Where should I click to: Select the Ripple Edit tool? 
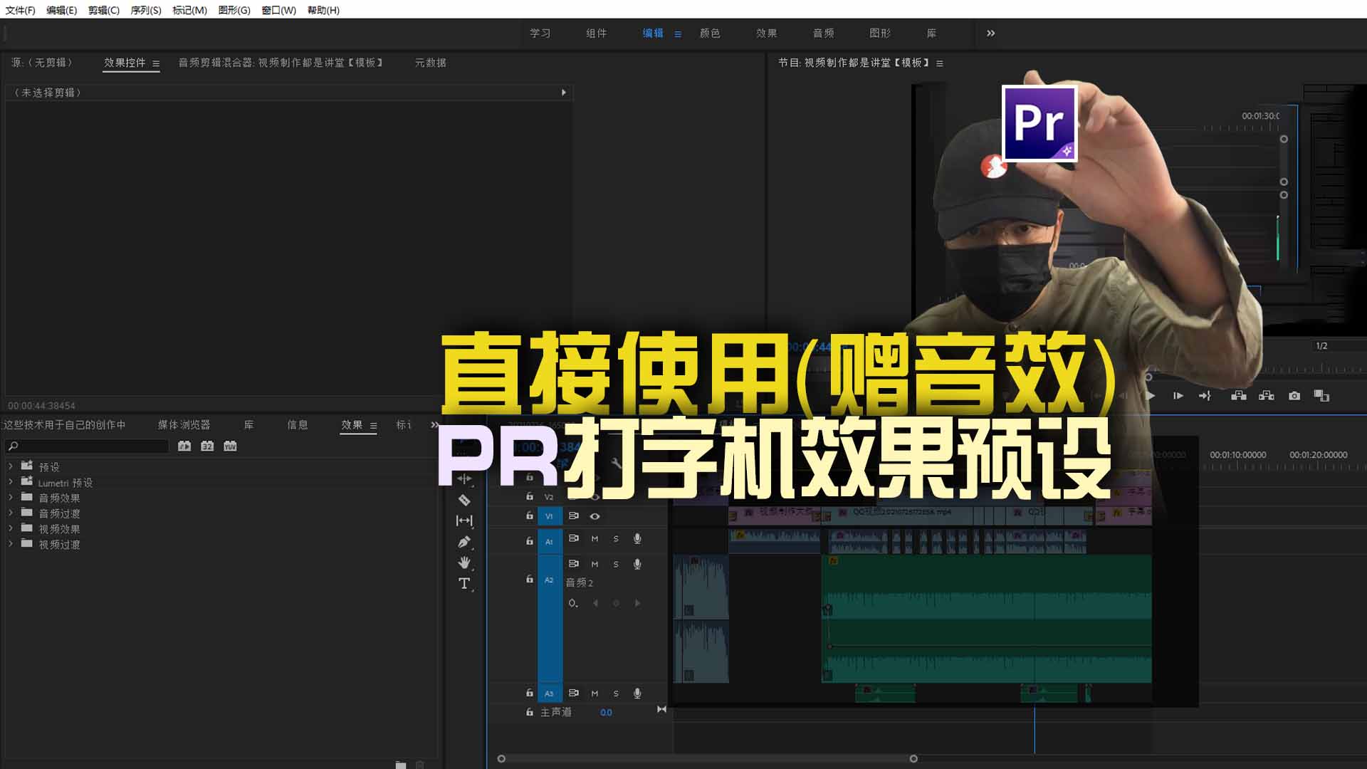click(x=464, y=478)
